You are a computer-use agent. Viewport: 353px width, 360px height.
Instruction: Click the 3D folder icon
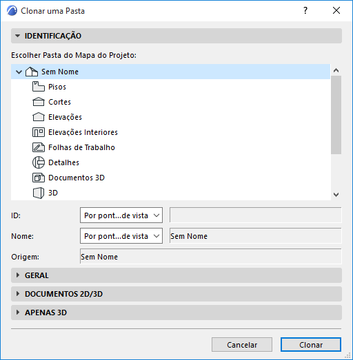[39, 193]
